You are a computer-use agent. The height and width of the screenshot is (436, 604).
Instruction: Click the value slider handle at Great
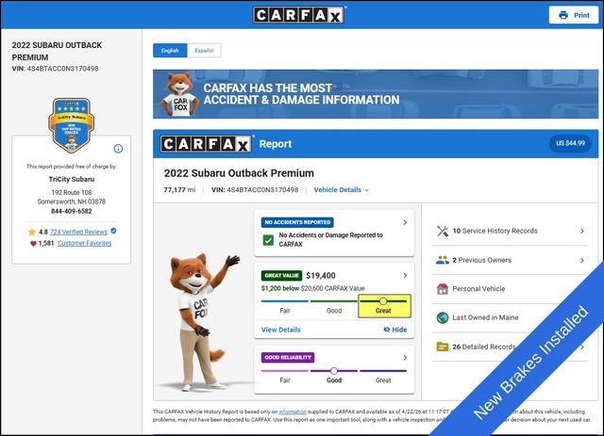(383, 300)
